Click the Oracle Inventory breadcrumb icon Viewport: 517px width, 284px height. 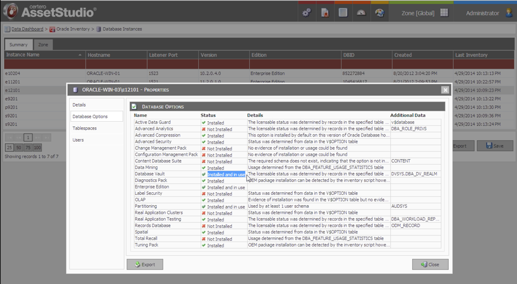(52, 29)
